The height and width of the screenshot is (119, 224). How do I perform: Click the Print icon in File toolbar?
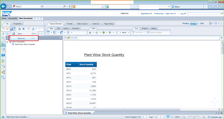point(19,29)
